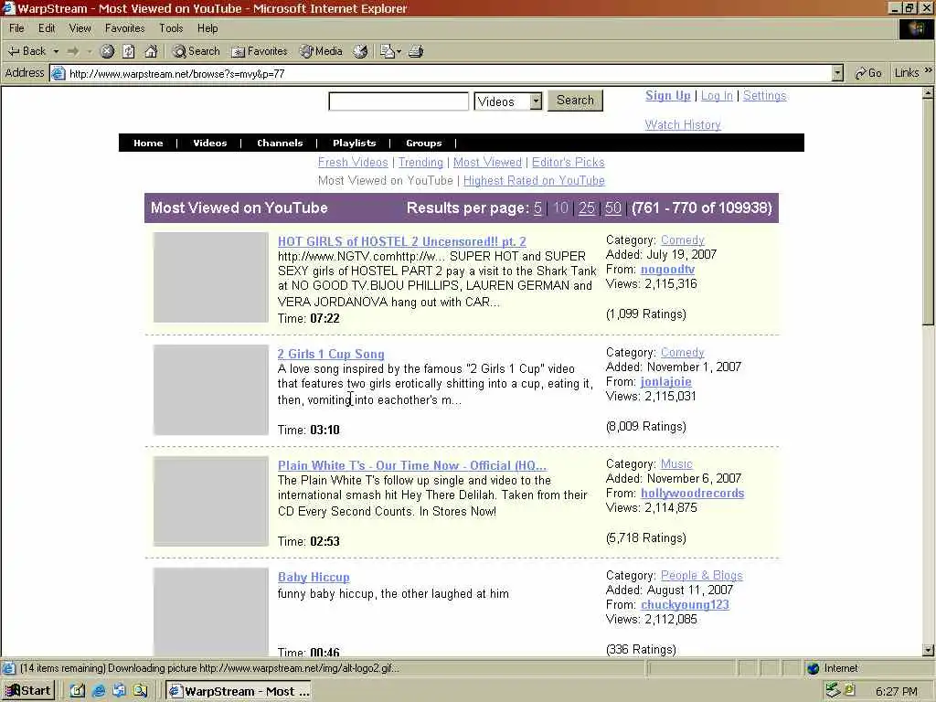Click the web page Search button
The width and height of the screenshot is (936, 702).
pos(575,101)
